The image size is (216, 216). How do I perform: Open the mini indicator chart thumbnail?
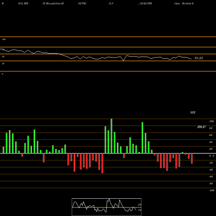coord(107,207)
